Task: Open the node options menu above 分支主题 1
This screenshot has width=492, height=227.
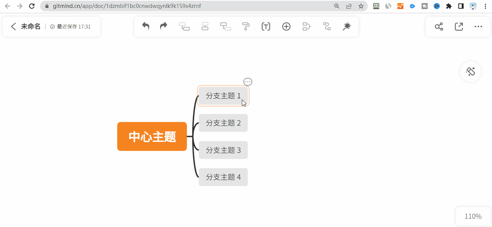Action: pos(248,82)
